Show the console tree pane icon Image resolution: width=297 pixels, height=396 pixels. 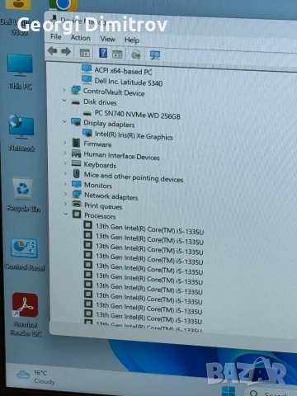[85, 52]
